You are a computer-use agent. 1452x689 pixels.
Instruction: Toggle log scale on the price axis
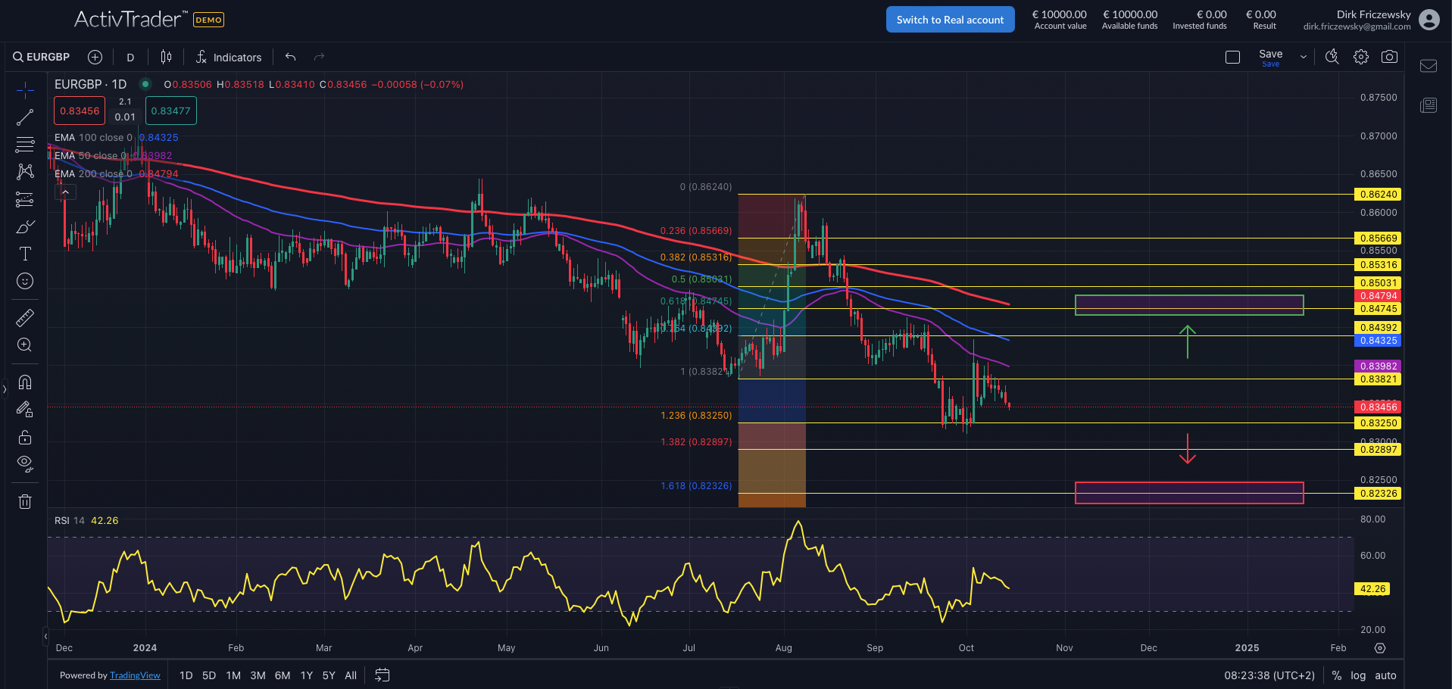tap(1359, 675)
